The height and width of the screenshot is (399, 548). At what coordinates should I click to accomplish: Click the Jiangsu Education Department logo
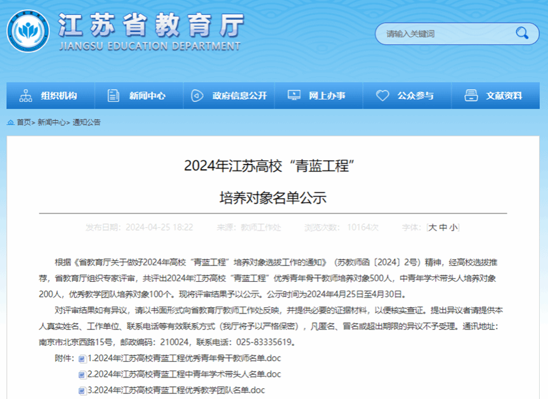(28, 30)
